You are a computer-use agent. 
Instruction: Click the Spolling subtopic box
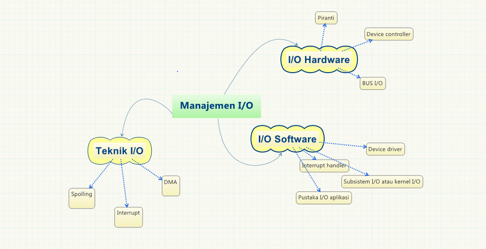point(82,198)
